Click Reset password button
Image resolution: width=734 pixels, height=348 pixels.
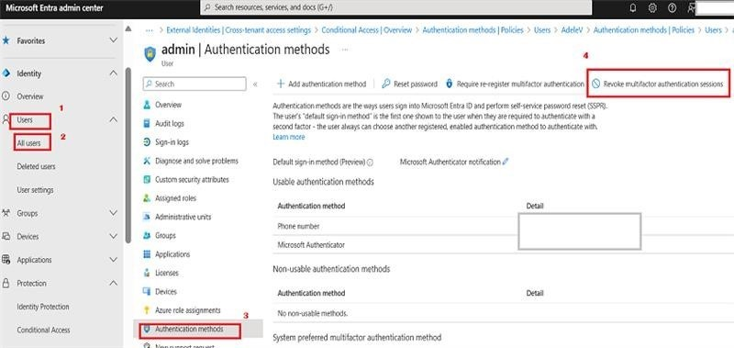tap(409, 84)
